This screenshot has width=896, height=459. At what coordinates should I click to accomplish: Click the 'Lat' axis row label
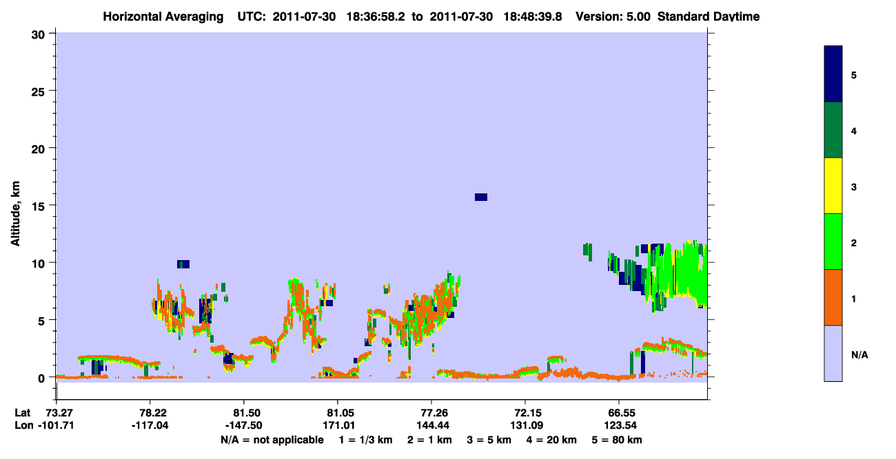(23, 413)
